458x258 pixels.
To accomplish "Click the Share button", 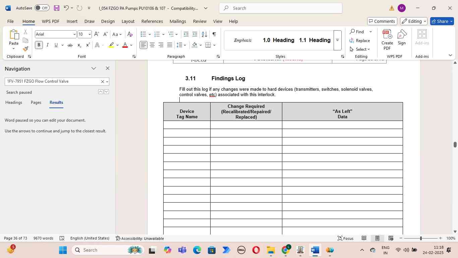I will pyautogui.click(x=442, y=21).
